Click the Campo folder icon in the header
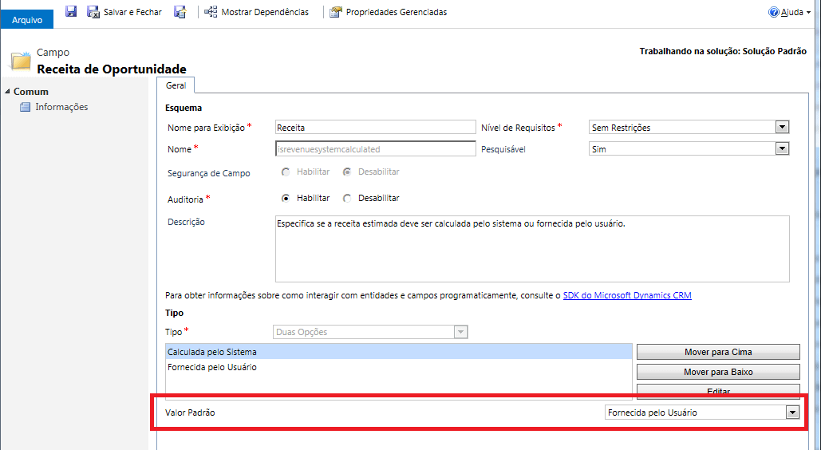Screen dimensions: 821x450 click(x=21, y=61)
